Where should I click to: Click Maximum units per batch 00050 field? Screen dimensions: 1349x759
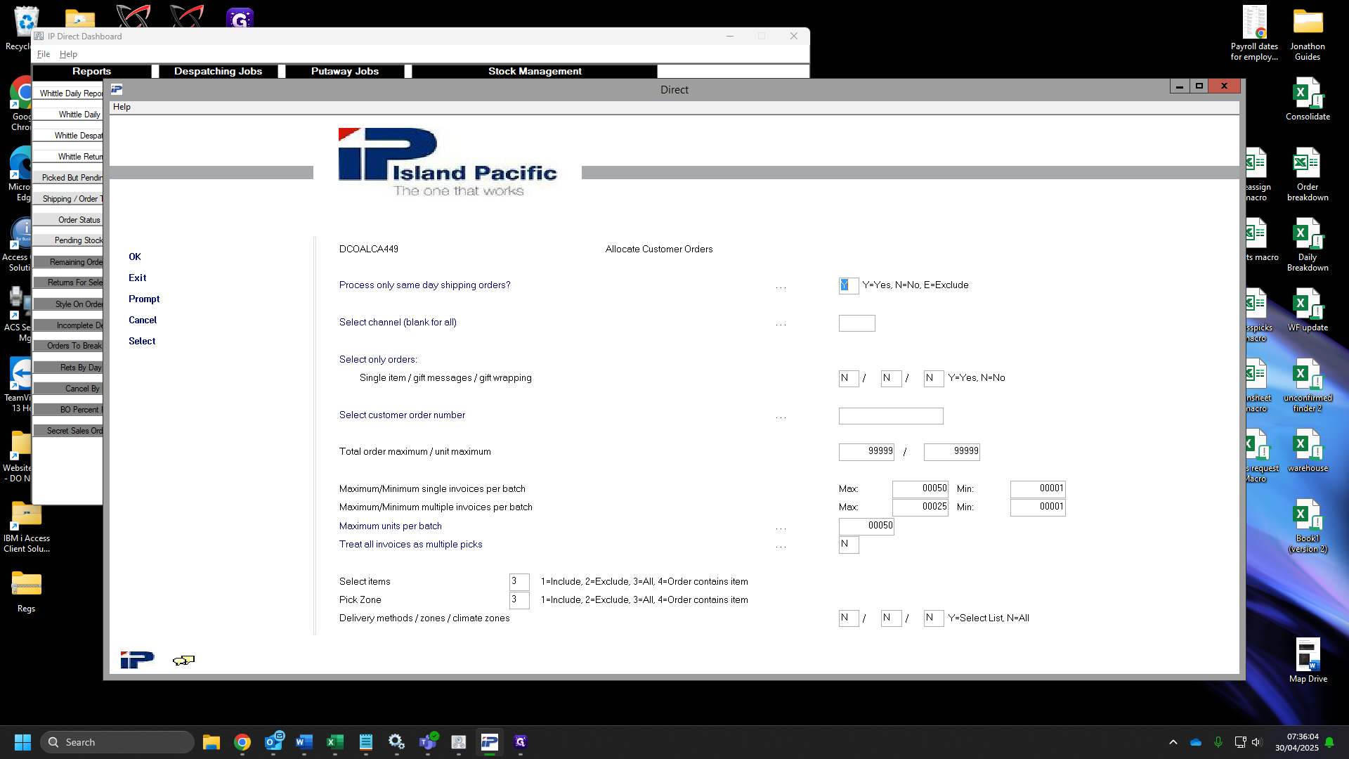pyautogui.click(x=866, y=526)
